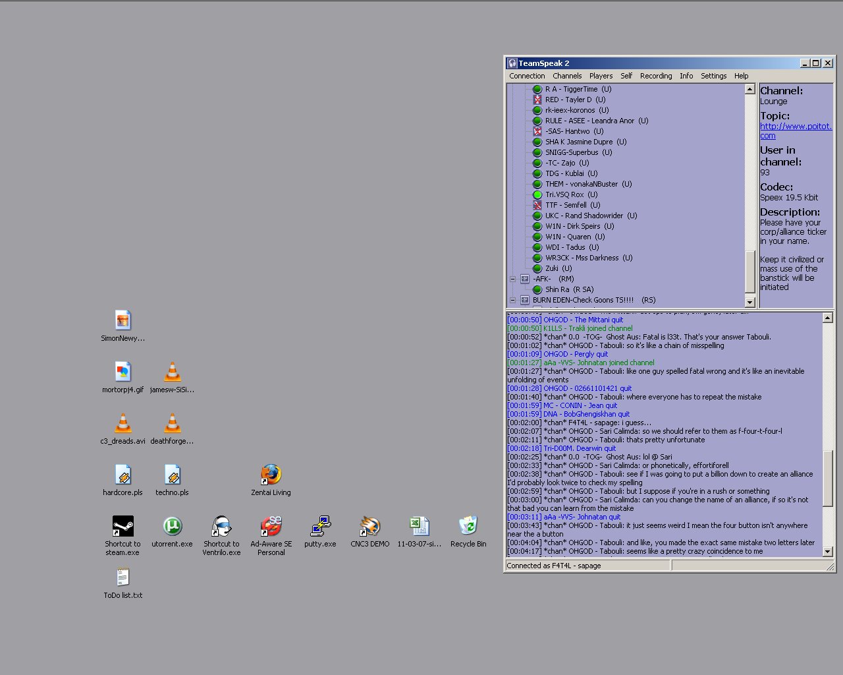Select player THEM - vonakaNBuster
Viewport: 843px width, 675px height.
coord(588,184)
